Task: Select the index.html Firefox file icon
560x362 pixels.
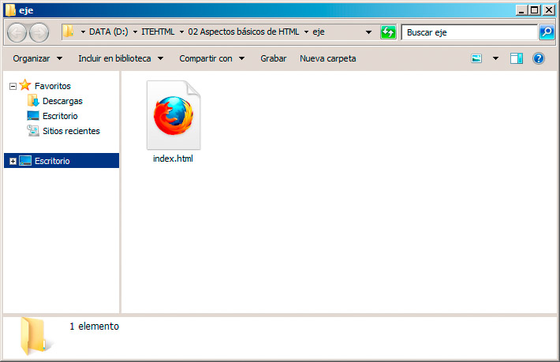Action: (x=174, y=115)
